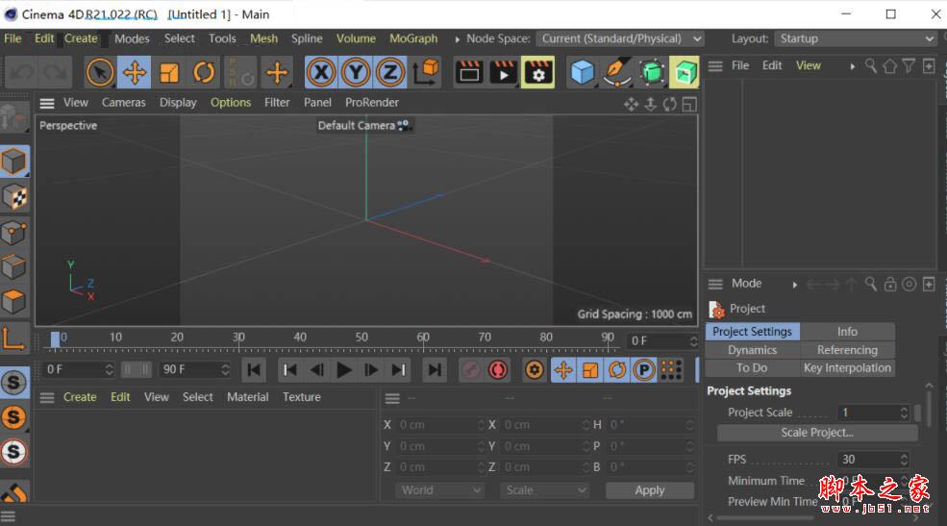
Task: Open the Create menu in menu bar
Action: click(x=81, y=38)
